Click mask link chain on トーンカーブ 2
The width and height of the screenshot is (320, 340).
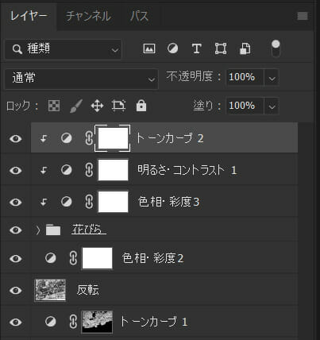click(x=89, y=138)
